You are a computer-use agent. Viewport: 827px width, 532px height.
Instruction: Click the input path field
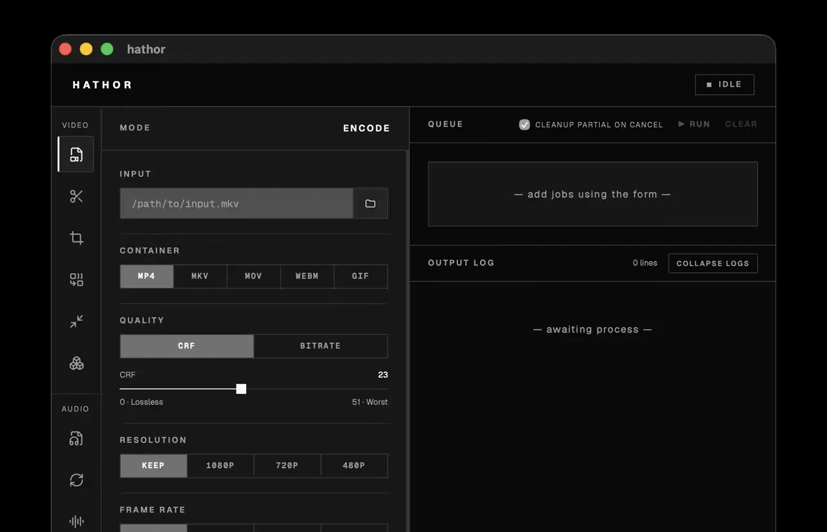tap(236, 203)
